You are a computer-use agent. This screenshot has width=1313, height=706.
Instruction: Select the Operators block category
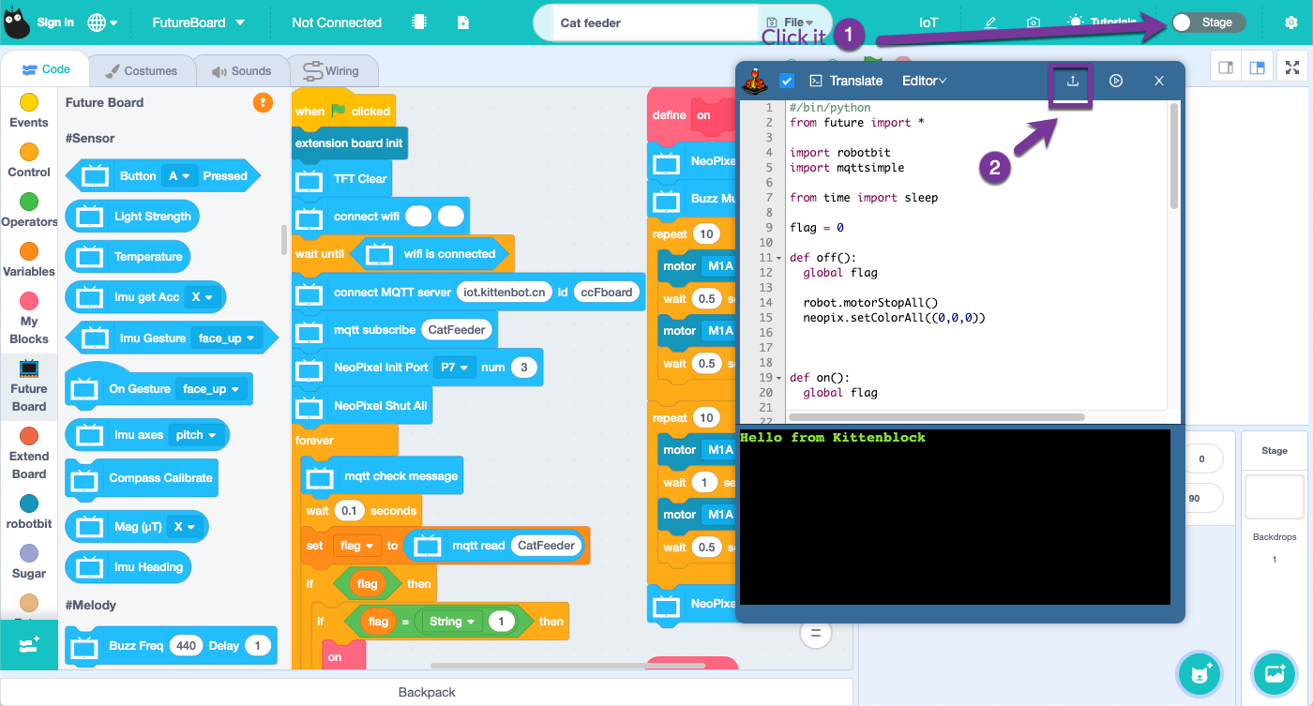point(29,210)
